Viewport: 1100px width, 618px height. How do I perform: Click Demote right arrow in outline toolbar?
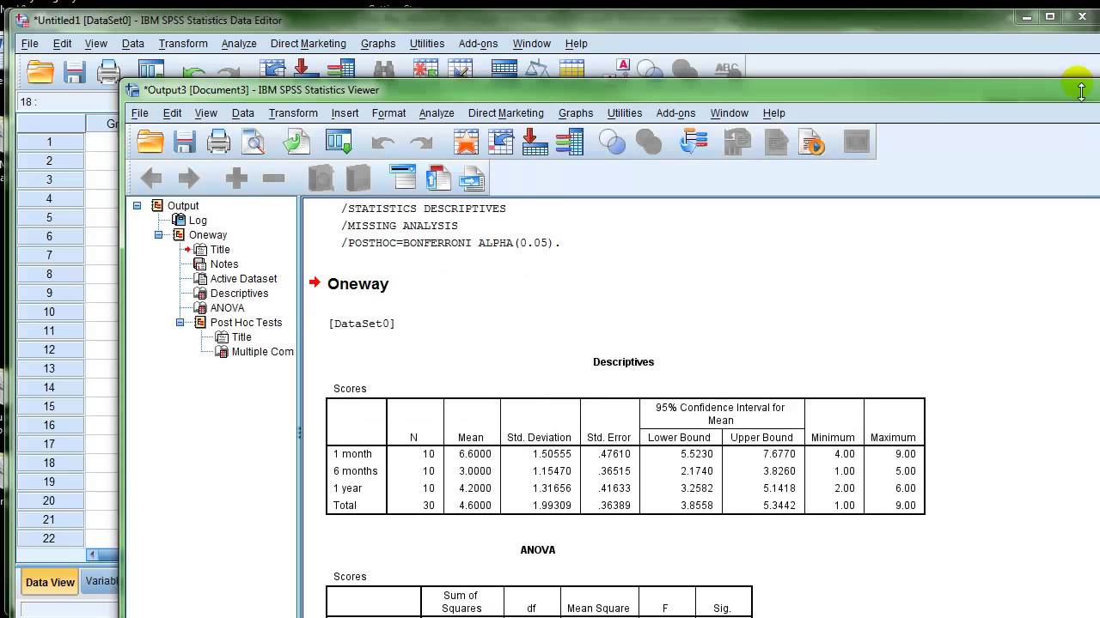(188, 178)
